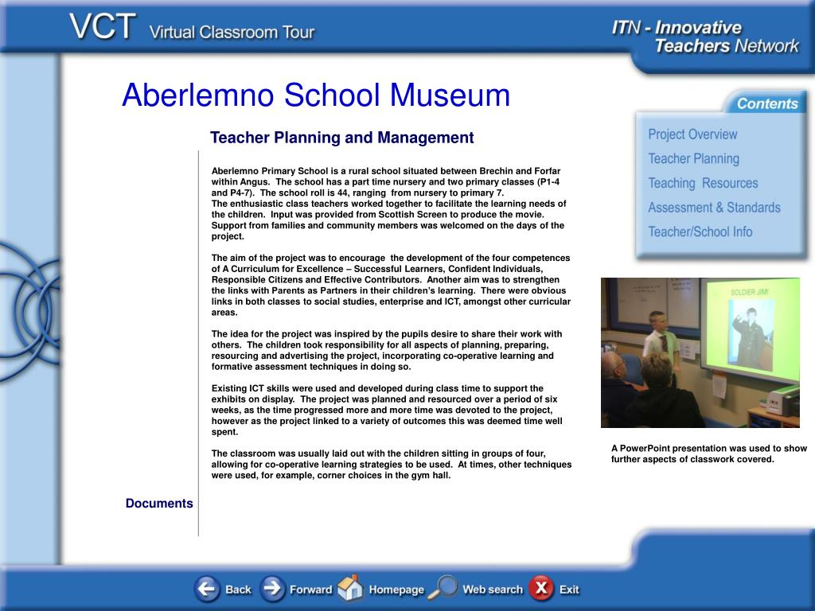This screenshot has width=815, height=611.
Task: Select the Contents tab header
Action: (767, 104)
